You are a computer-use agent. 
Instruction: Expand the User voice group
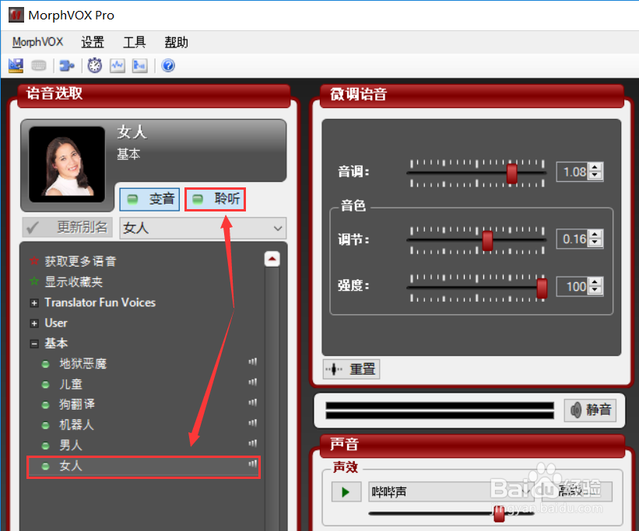(x=35, y=323)
